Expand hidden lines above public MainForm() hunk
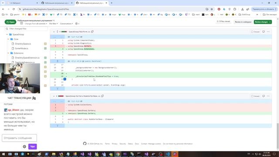 click(57, 61)
